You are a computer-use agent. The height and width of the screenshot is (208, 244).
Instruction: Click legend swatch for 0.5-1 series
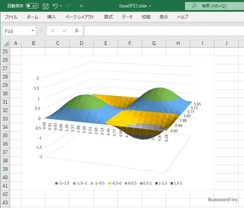click(x=141, y=184)
